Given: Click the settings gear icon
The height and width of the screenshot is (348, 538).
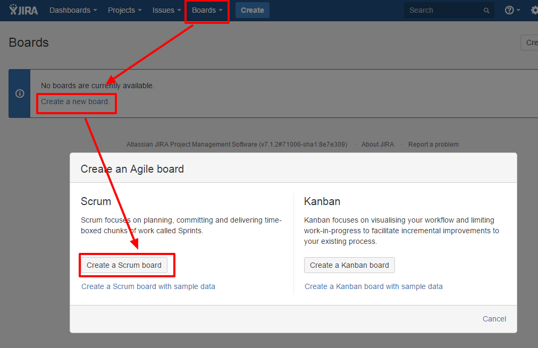Looking at the screenshot, I should coord(534,10).
